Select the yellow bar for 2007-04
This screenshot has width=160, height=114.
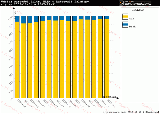(x=55, y=59)
